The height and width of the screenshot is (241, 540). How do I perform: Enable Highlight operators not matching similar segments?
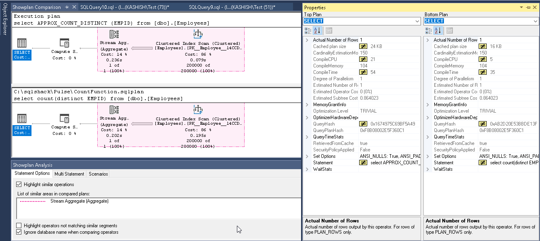click(19, 226)
